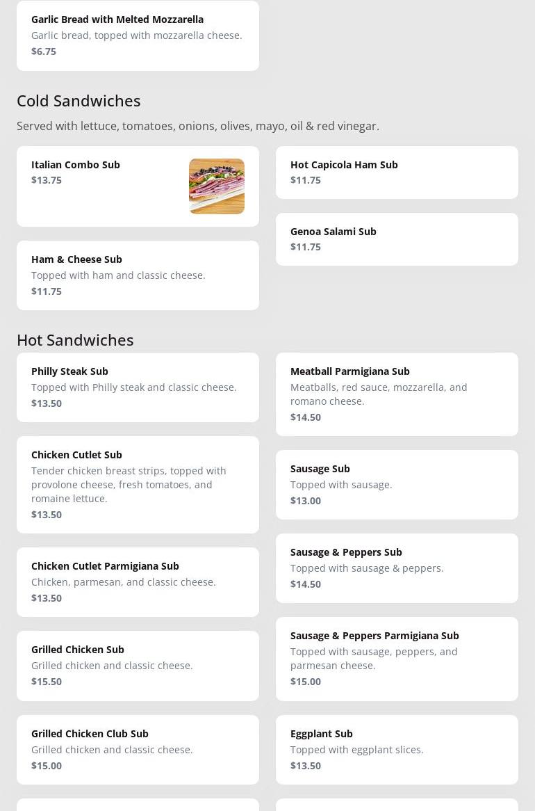
Task: Click the Cold Sandwiches section heading
Action: pyautogui.click(x=79, y=101)
